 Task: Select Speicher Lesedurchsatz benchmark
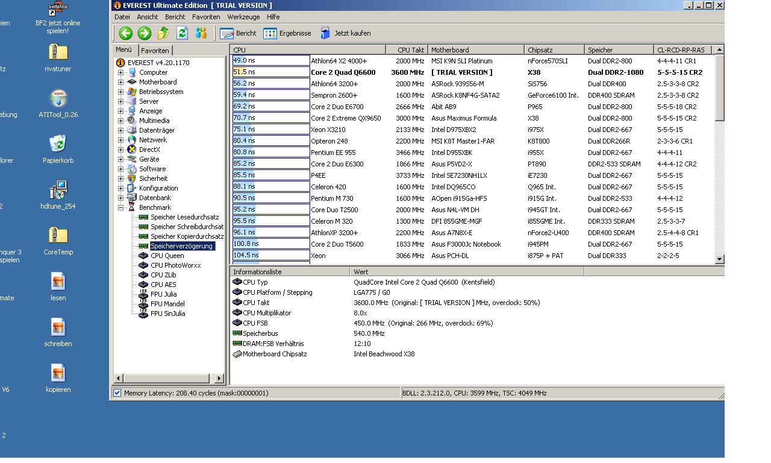(185, 217)
